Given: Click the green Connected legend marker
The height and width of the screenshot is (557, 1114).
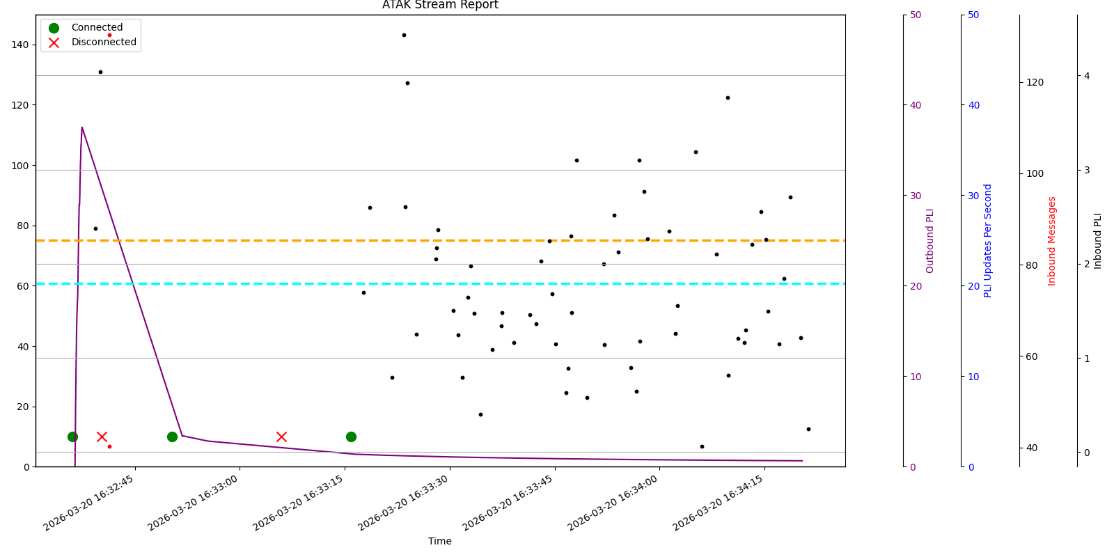Looking at the screenshot, I should click(54, 28).
